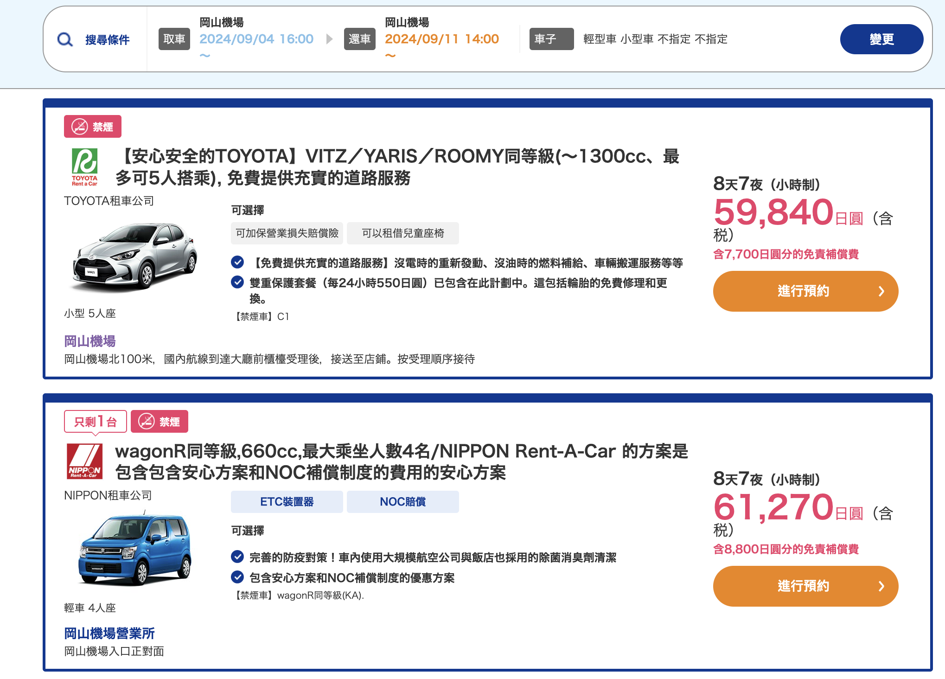Click 含7,700日圓分的免責補償費 text
This screenshot has width=945, height=679.
pyautogui.click(x=786, y=254)
